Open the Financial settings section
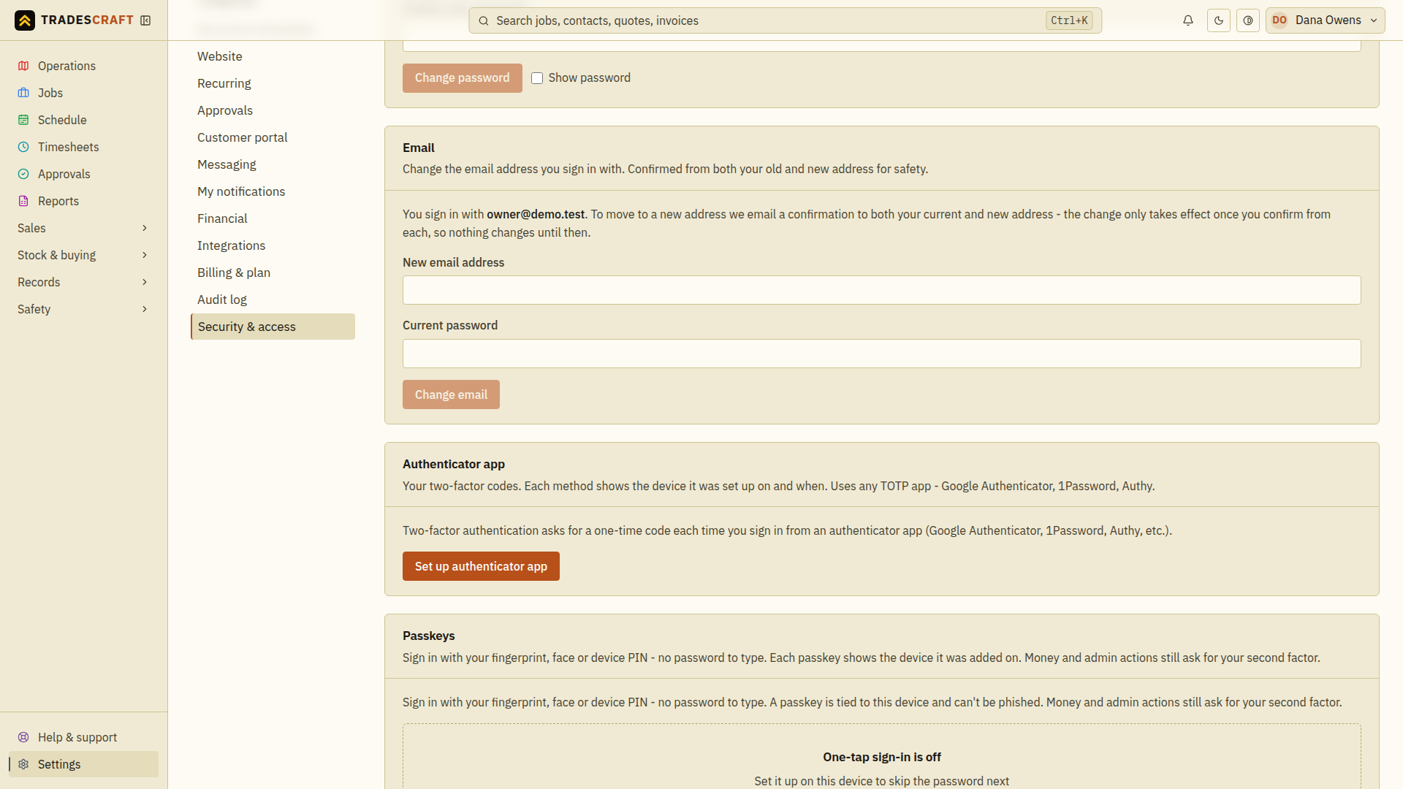Image resolution: width=1403 pixels, height=789 pixels. tap(273, 218)
